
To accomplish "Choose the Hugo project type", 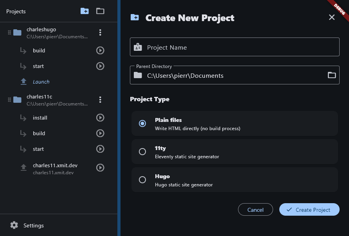I will tap(142, 180).
